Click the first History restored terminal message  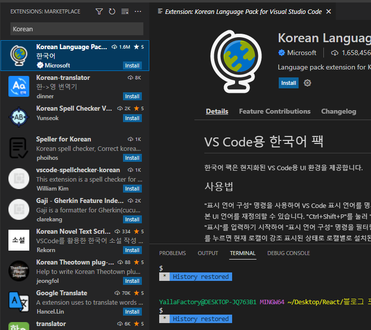(201, 276)
